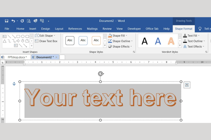Select the Rounded Rectangle shape
The height and width of the screenshot is (140, 211).
[x=27, y=36]
